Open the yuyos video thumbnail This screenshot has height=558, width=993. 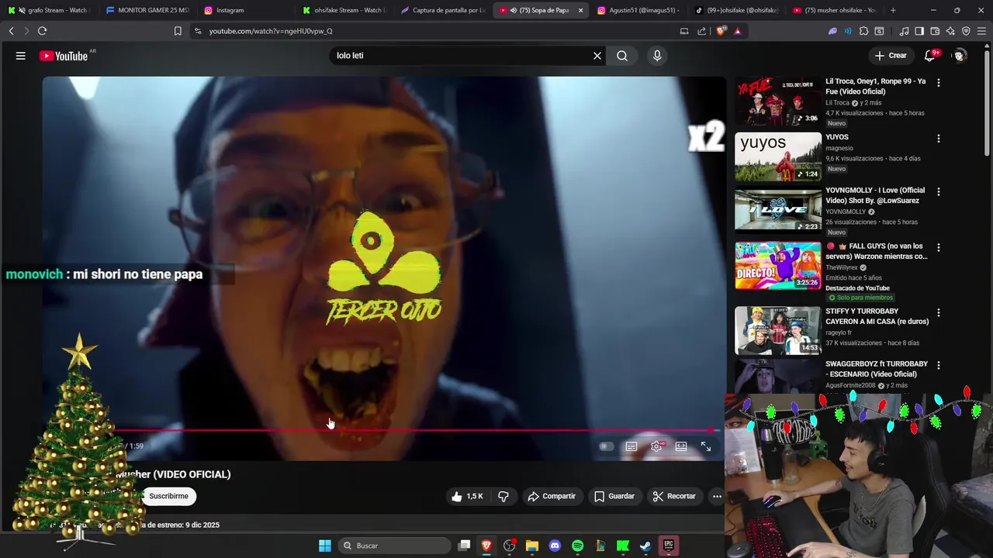[x=777, y=157]
